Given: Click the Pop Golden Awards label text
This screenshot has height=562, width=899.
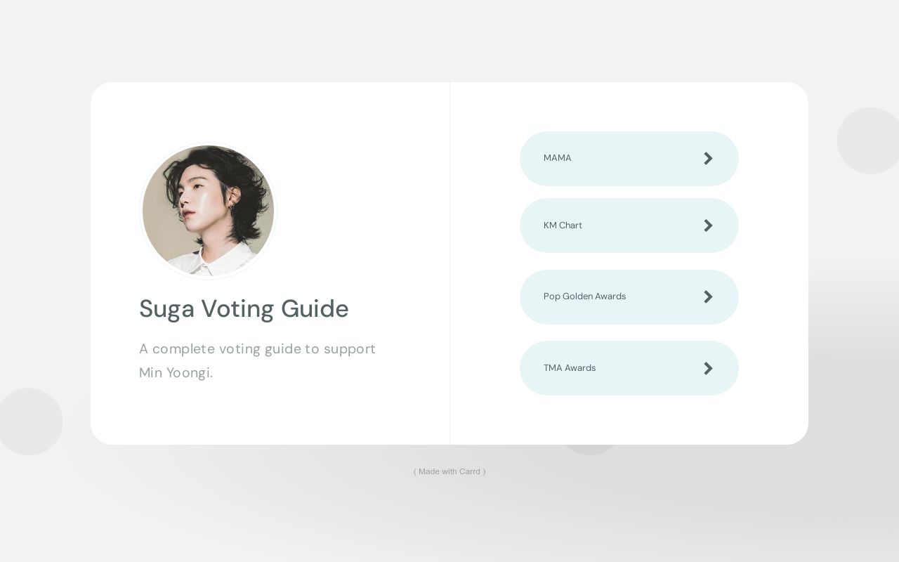Looking at the screenshot, I should pyautogui.click(x=584, y=296).
